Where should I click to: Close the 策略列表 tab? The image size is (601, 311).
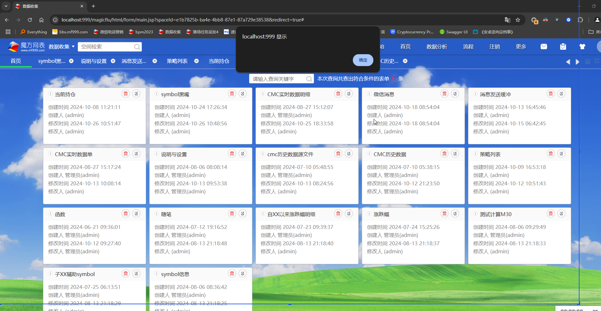196,61
